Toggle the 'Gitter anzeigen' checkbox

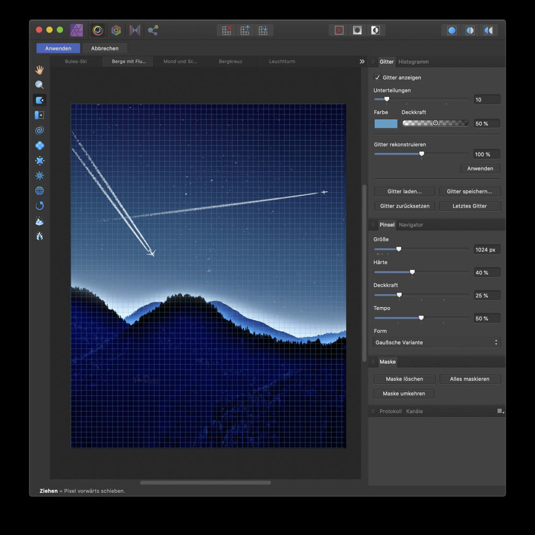(377, 77)
